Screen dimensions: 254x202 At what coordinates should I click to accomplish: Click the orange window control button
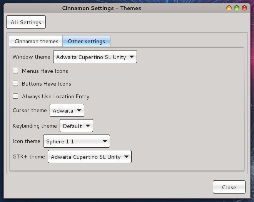tap(229, 8)
